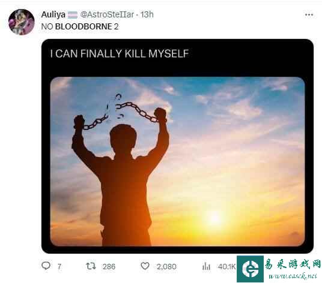Click the I CAN FINALLY caption text
The height and width of the screenshot is (283, 322).
(x=120, y=54)
